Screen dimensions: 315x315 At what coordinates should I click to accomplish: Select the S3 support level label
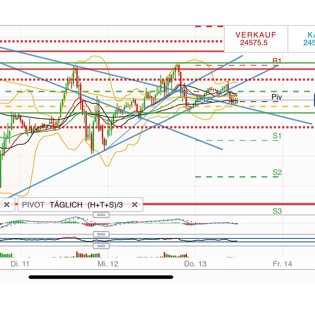[277, 211]
